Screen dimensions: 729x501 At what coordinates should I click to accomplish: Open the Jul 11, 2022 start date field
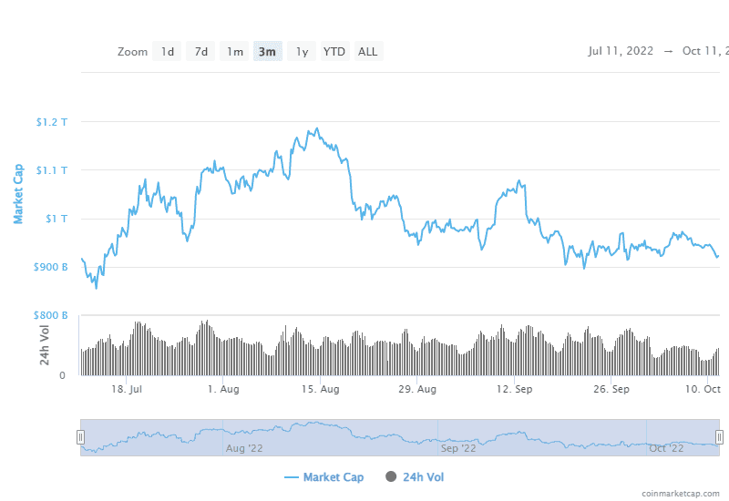click(x=621, y=51)
